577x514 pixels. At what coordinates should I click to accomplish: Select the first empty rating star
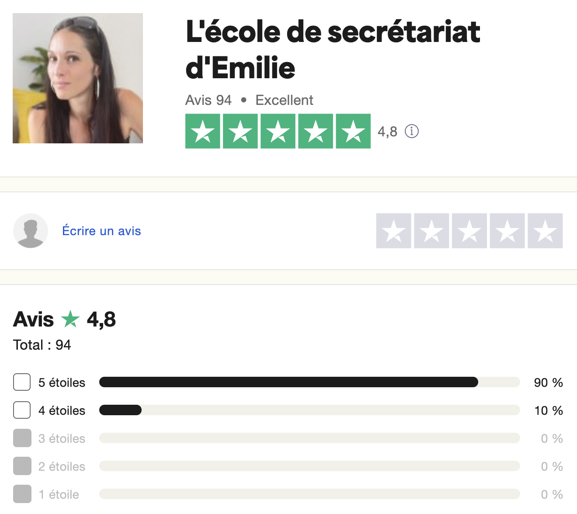393,231
